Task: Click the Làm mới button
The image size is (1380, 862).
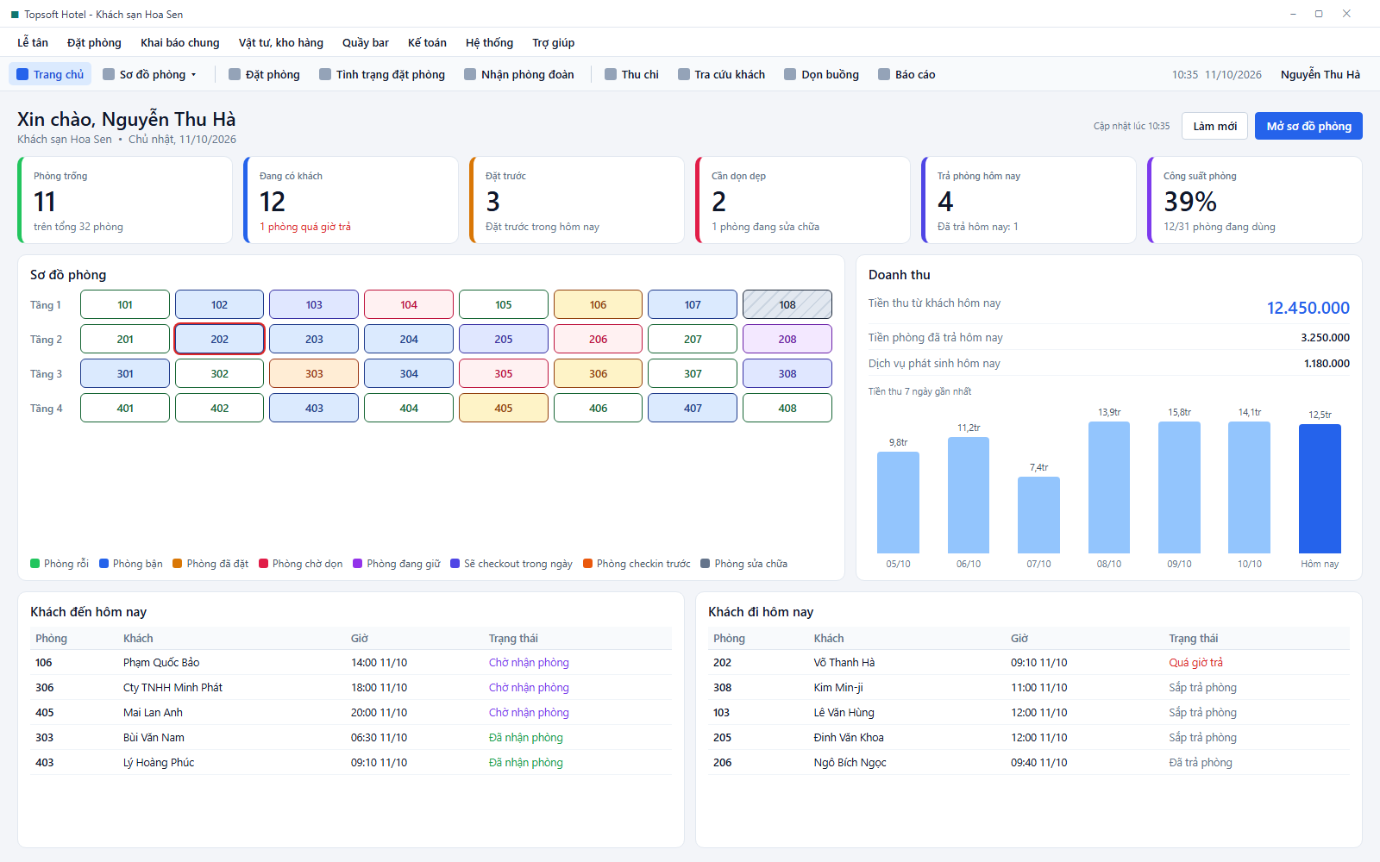Action: (1215, 126)
